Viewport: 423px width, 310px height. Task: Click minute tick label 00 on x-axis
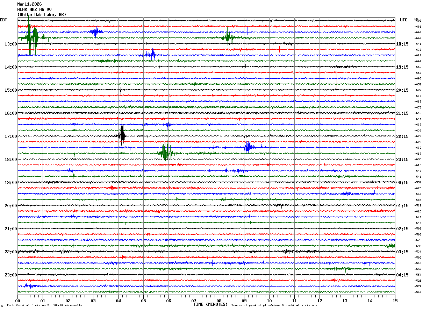[17, 301]
